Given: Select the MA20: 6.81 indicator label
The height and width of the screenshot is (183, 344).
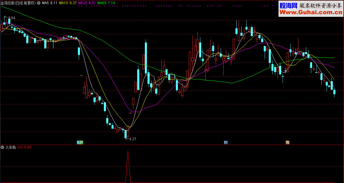Looking at the screenshot, I should (87, 3).
